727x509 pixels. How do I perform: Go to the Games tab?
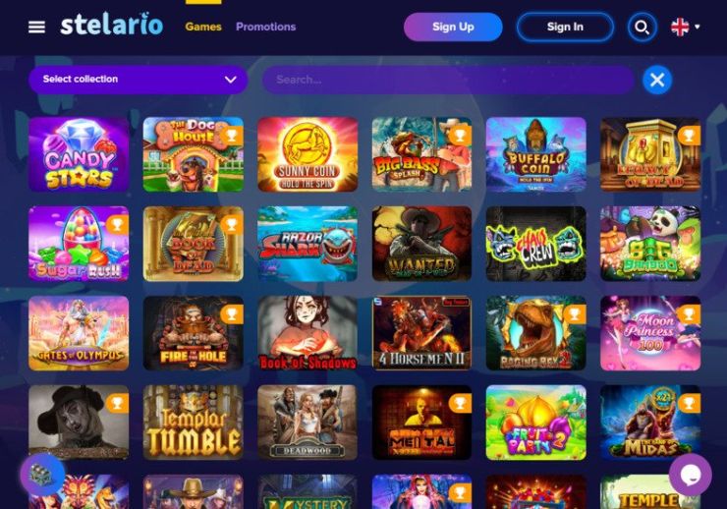coord(203,27)
